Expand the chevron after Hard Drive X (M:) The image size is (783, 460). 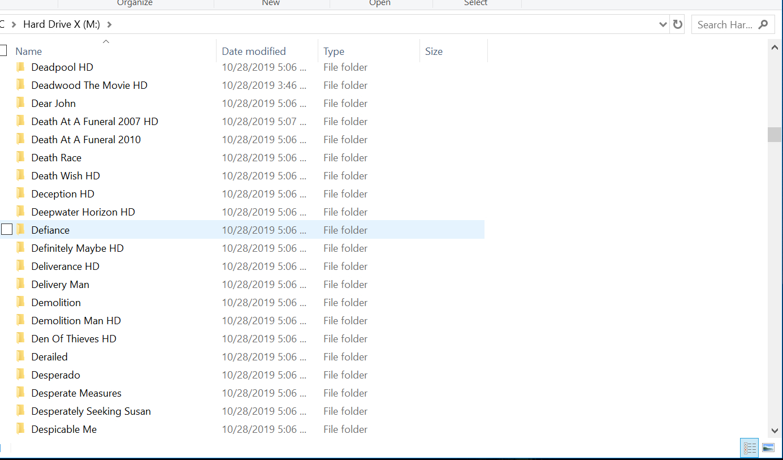[109, 24]
